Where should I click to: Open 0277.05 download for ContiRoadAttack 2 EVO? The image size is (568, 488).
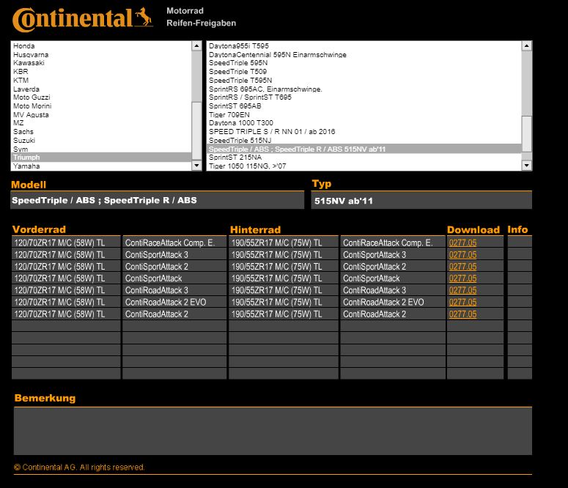pyautogui.click(x=462, y=302)
